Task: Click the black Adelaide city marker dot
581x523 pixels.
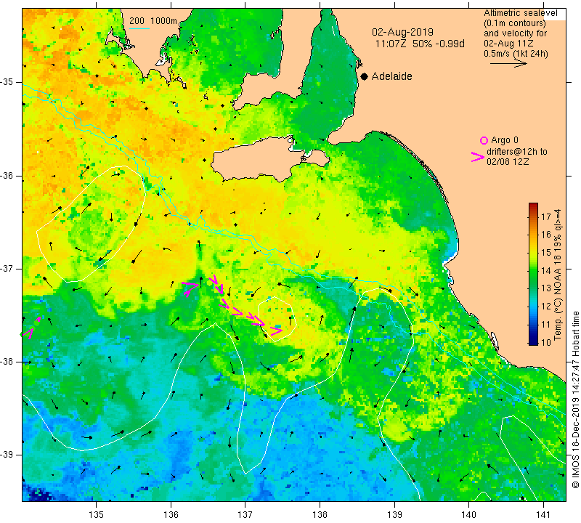Action: tap(365, 76)
